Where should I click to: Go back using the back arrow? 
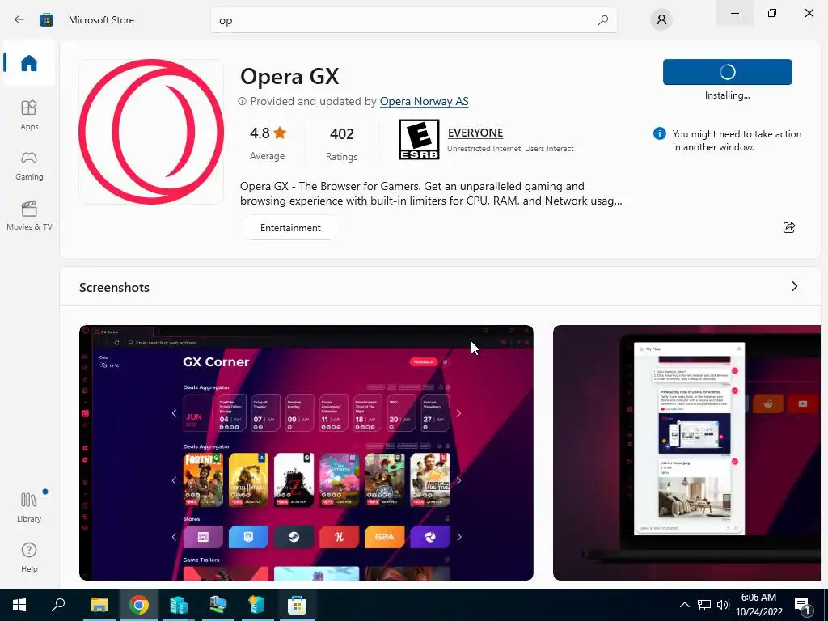click(19, 20)
